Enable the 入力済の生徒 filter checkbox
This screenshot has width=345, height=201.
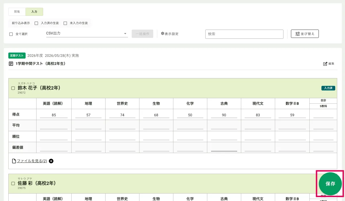[37, 23]
